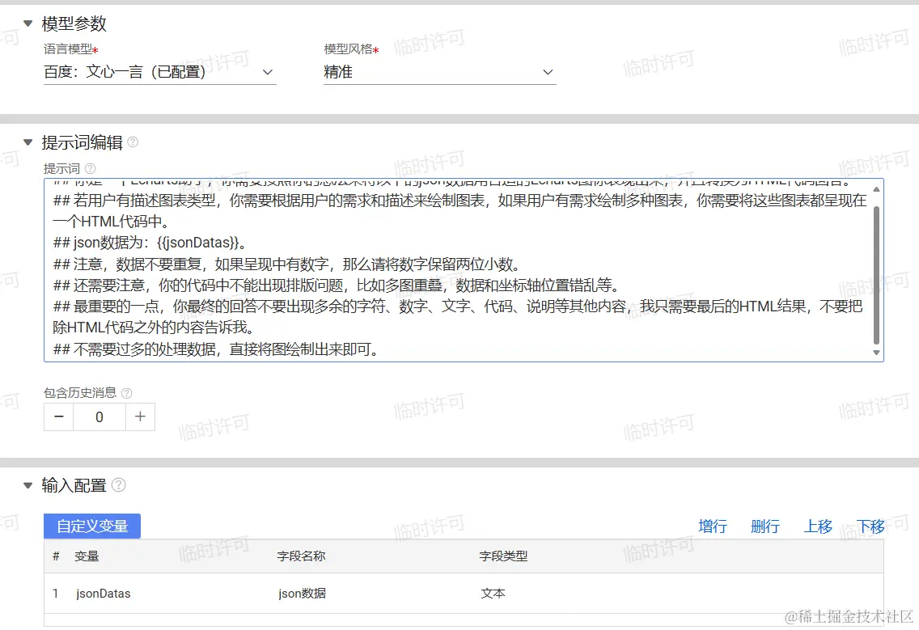
Task: Decrease the history message count
Action: coord(58,416)
